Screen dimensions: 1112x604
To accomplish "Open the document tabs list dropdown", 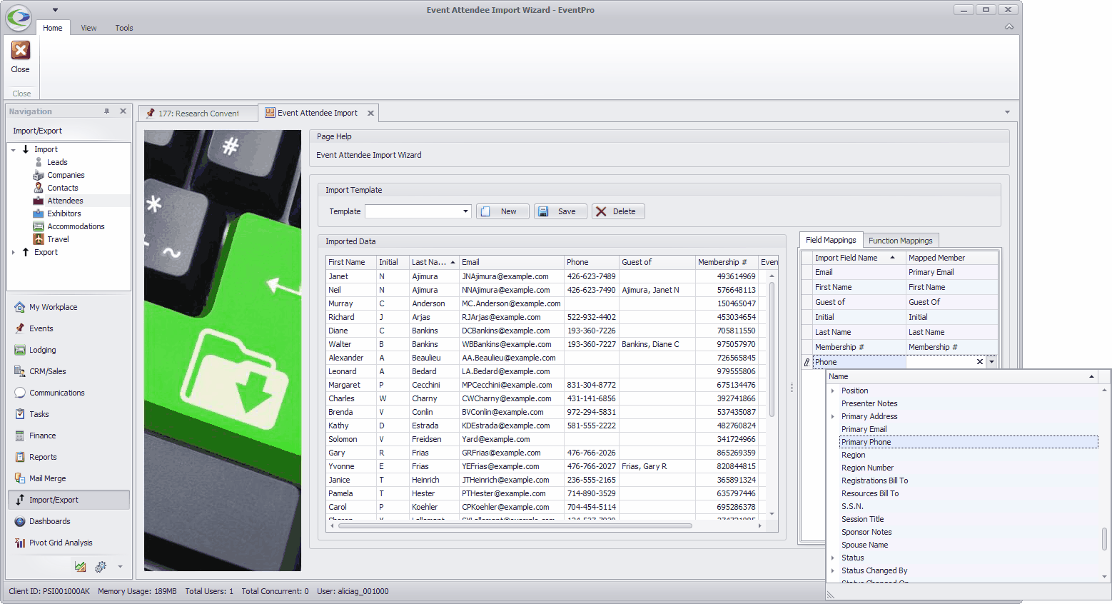I will pos(1007,112).
